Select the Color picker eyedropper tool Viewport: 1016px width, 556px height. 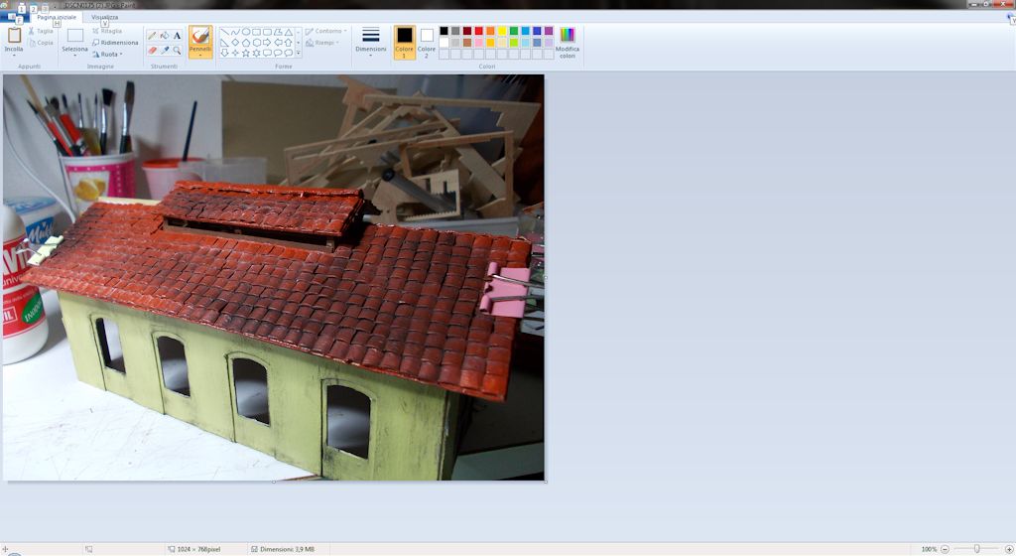coord(165,50)
